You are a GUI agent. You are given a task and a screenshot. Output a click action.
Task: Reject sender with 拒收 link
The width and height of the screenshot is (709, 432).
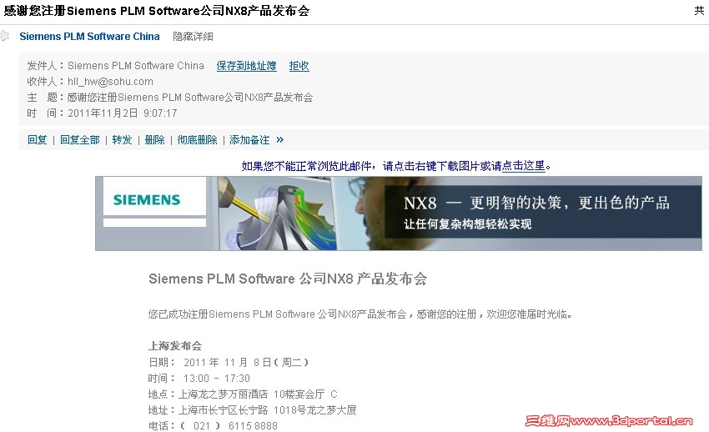299,66
